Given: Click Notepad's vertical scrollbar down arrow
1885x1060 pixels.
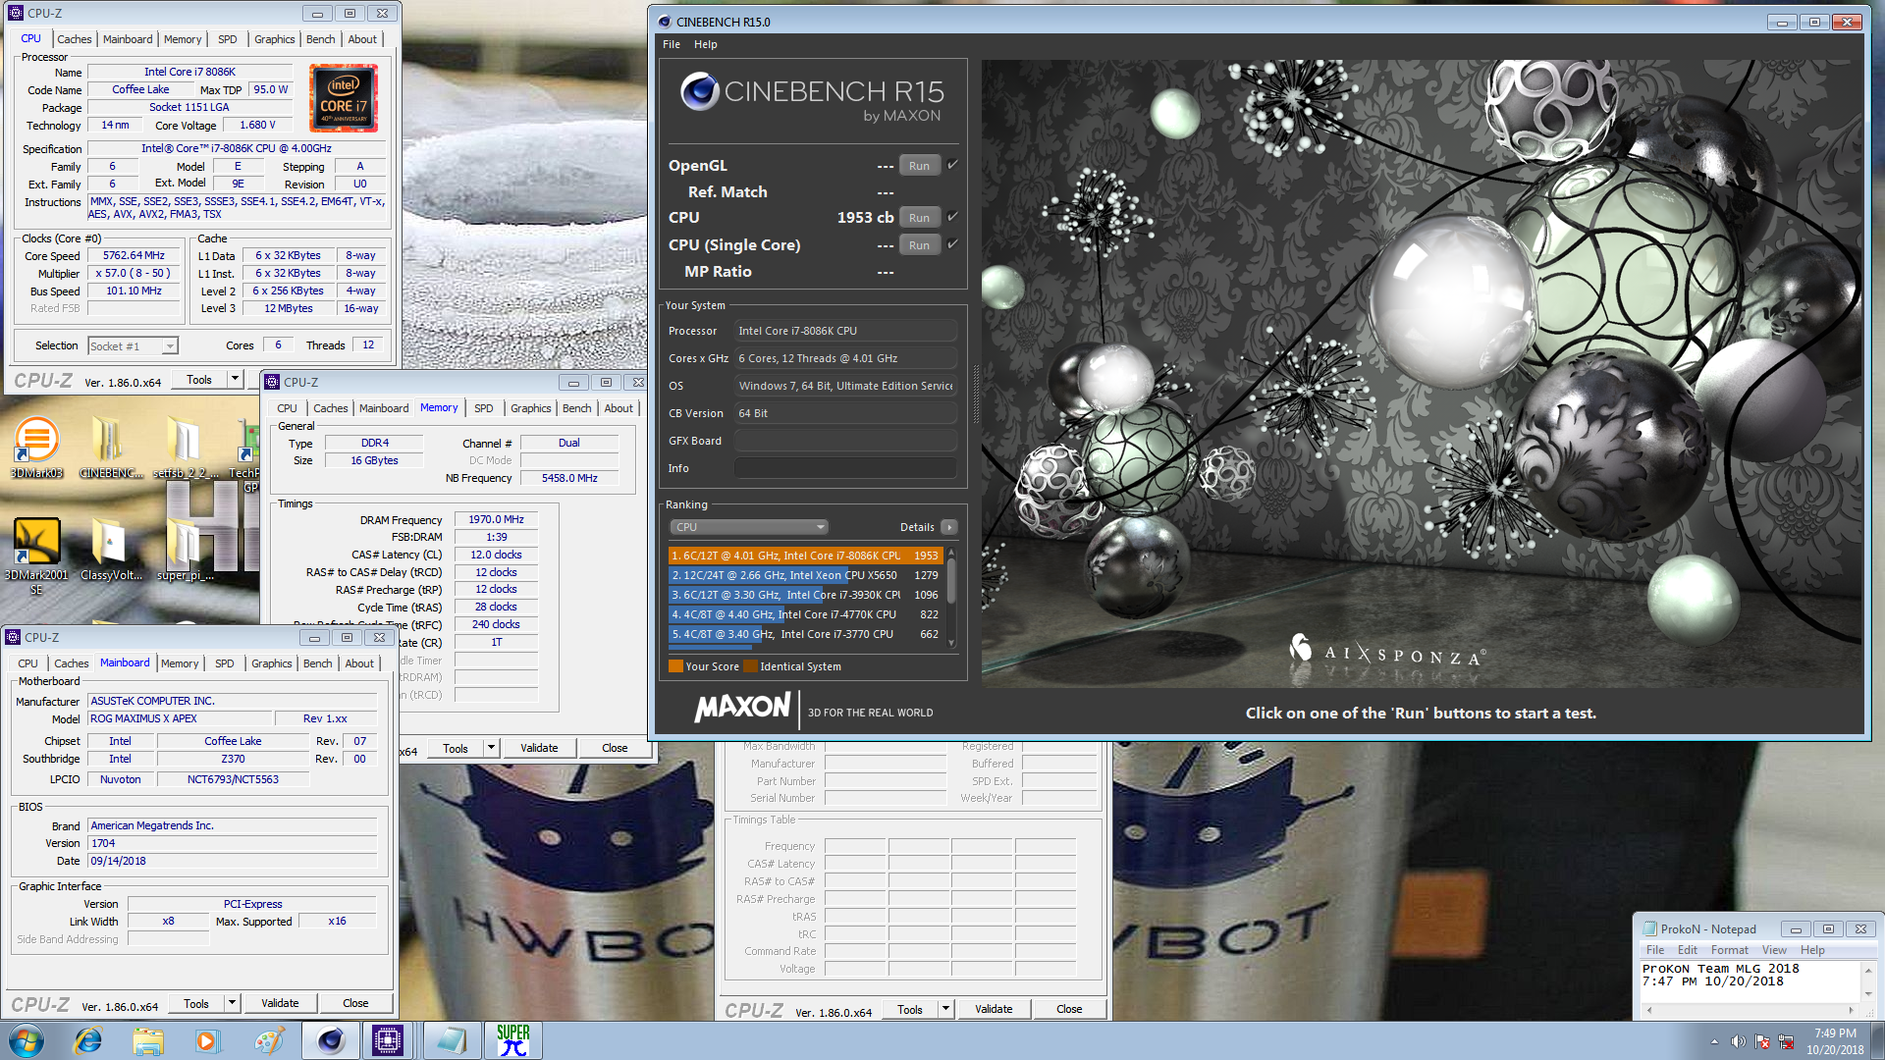Looking at the screenshot, I should tap(1867, 994).
